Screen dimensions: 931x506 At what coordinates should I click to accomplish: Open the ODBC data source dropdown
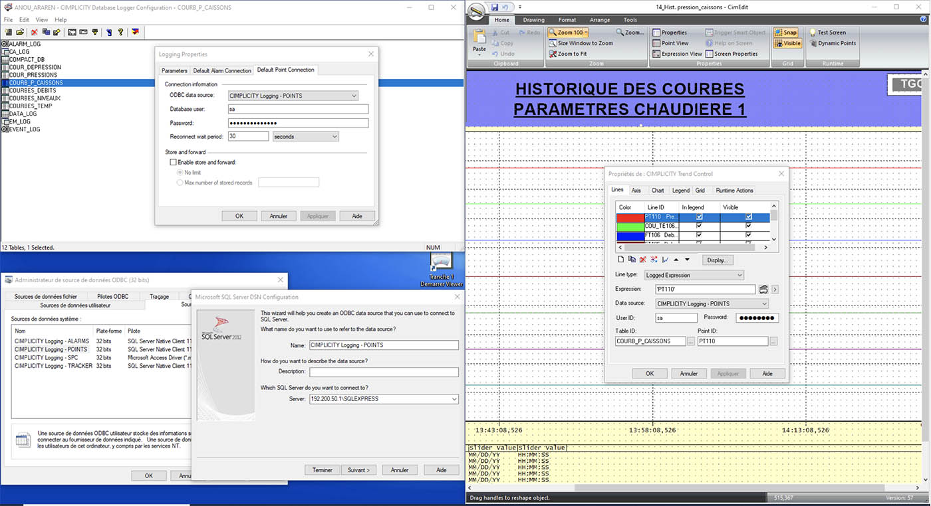[x=354, y=96]
